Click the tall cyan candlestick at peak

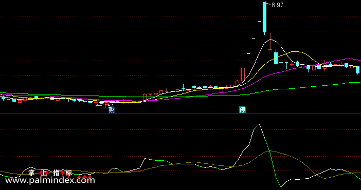click(x=265, y=17)
